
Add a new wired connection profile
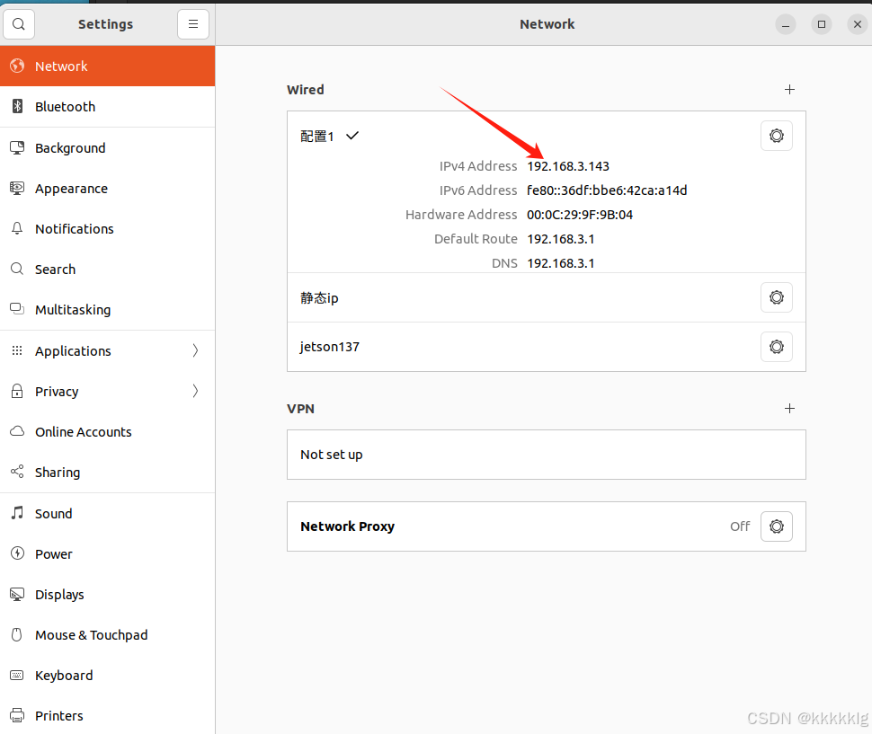[789, 90]
